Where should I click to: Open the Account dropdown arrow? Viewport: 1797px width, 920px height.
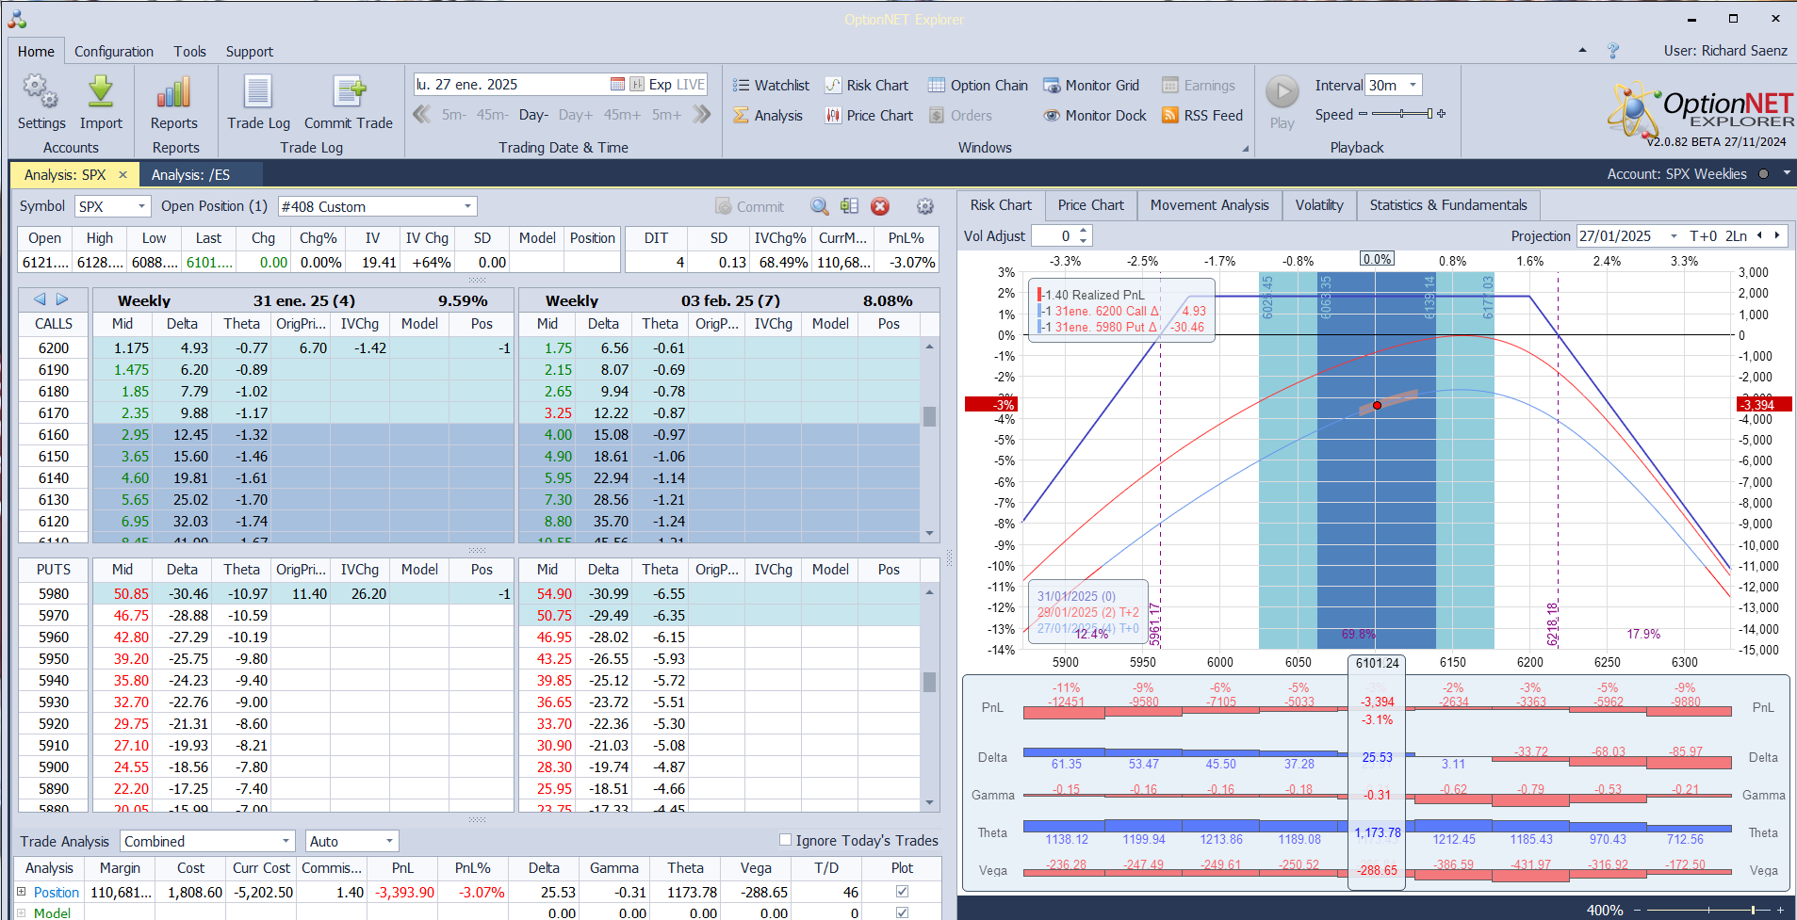(x=1787, y=173)
